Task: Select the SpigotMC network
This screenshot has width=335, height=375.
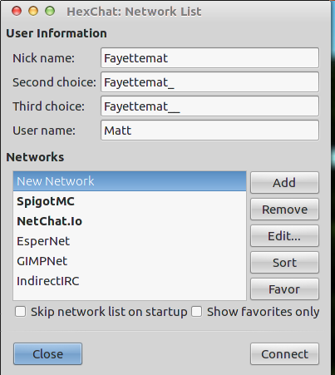Action: pos(130,201)
